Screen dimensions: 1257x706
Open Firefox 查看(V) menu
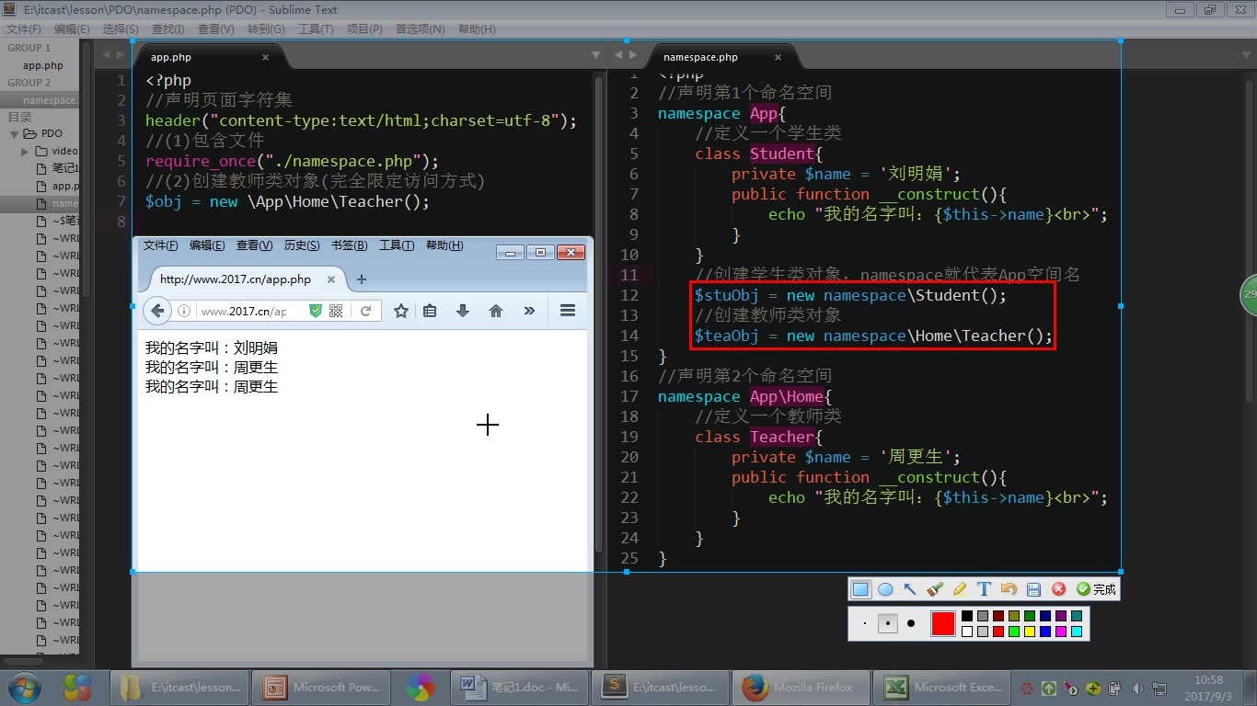(254, 245)
